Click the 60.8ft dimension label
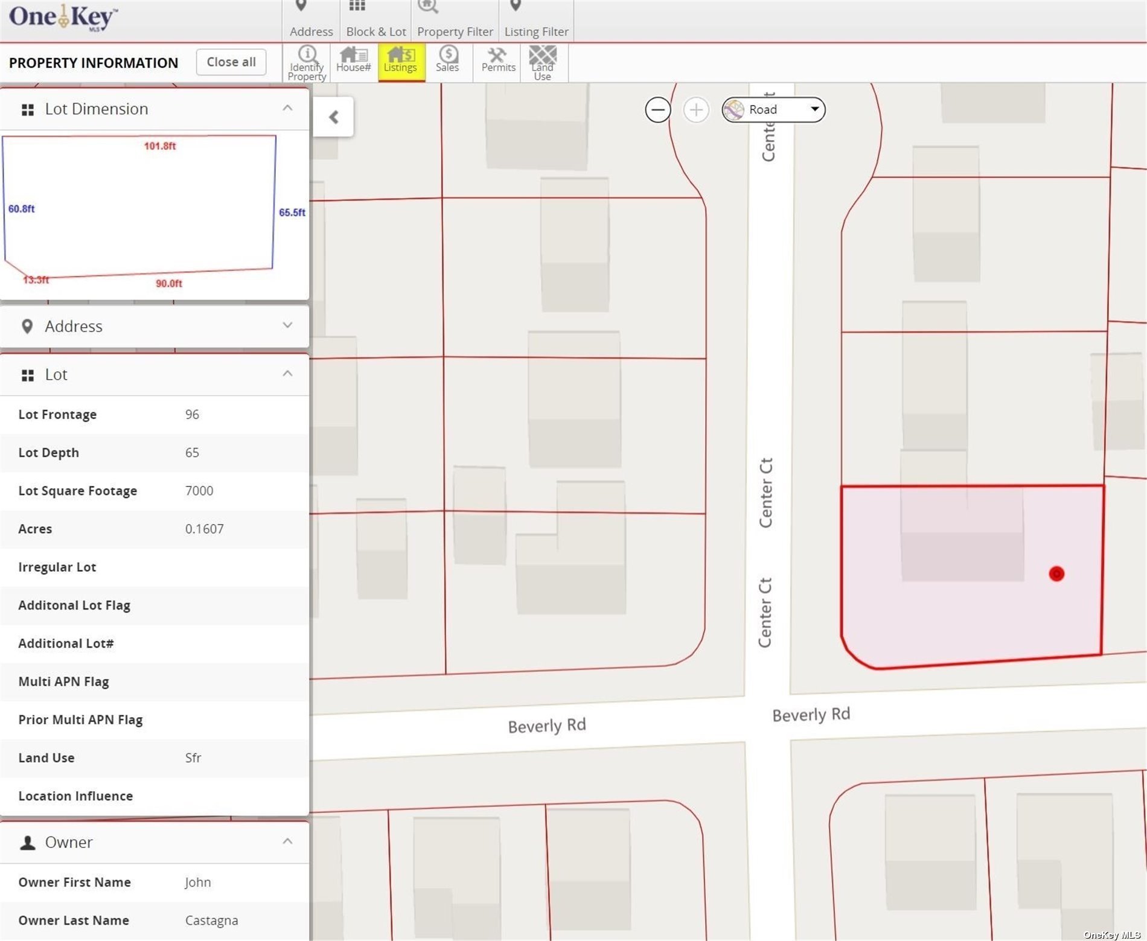 pos(21,209)
